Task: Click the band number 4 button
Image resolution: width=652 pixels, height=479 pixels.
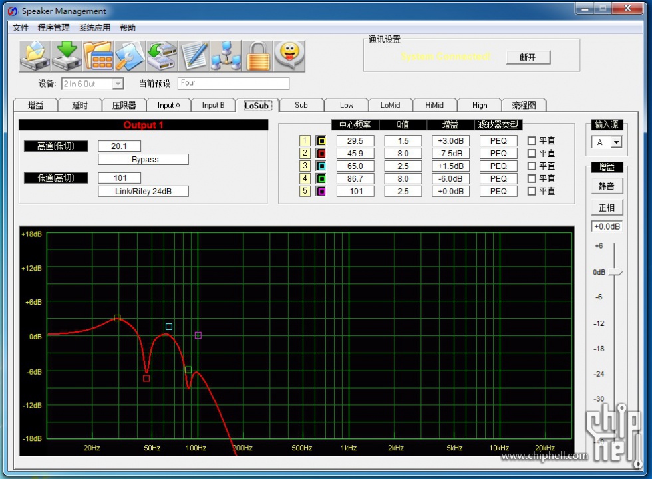Action: click(x=305, y=179)
